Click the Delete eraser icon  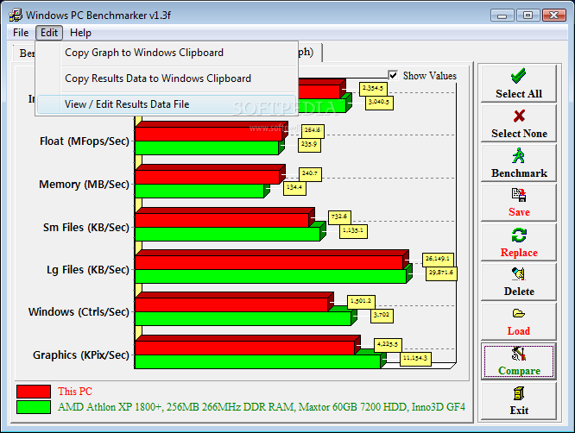519,273
